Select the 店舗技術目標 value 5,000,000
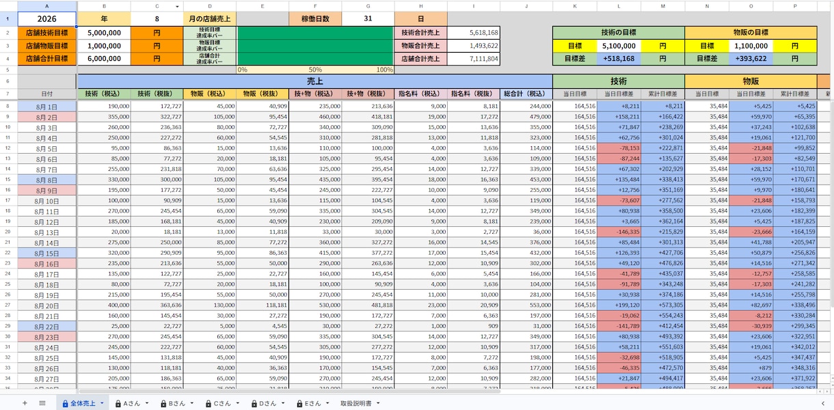Image resolution: width=834 pixels, height=410 pixels. tap(105, 32)
